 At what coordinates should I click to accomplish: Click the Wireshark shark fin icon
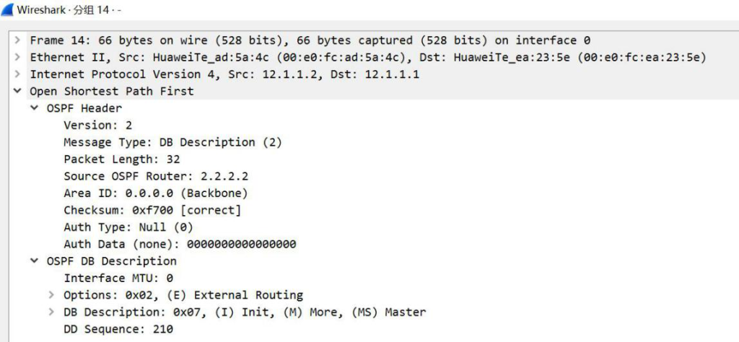8,9
